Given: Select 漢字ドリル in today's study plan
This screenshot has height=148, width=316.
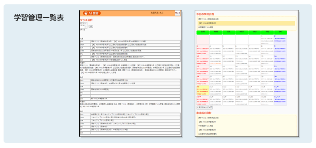Looking at the screenshot, I should tap(209, 19).
